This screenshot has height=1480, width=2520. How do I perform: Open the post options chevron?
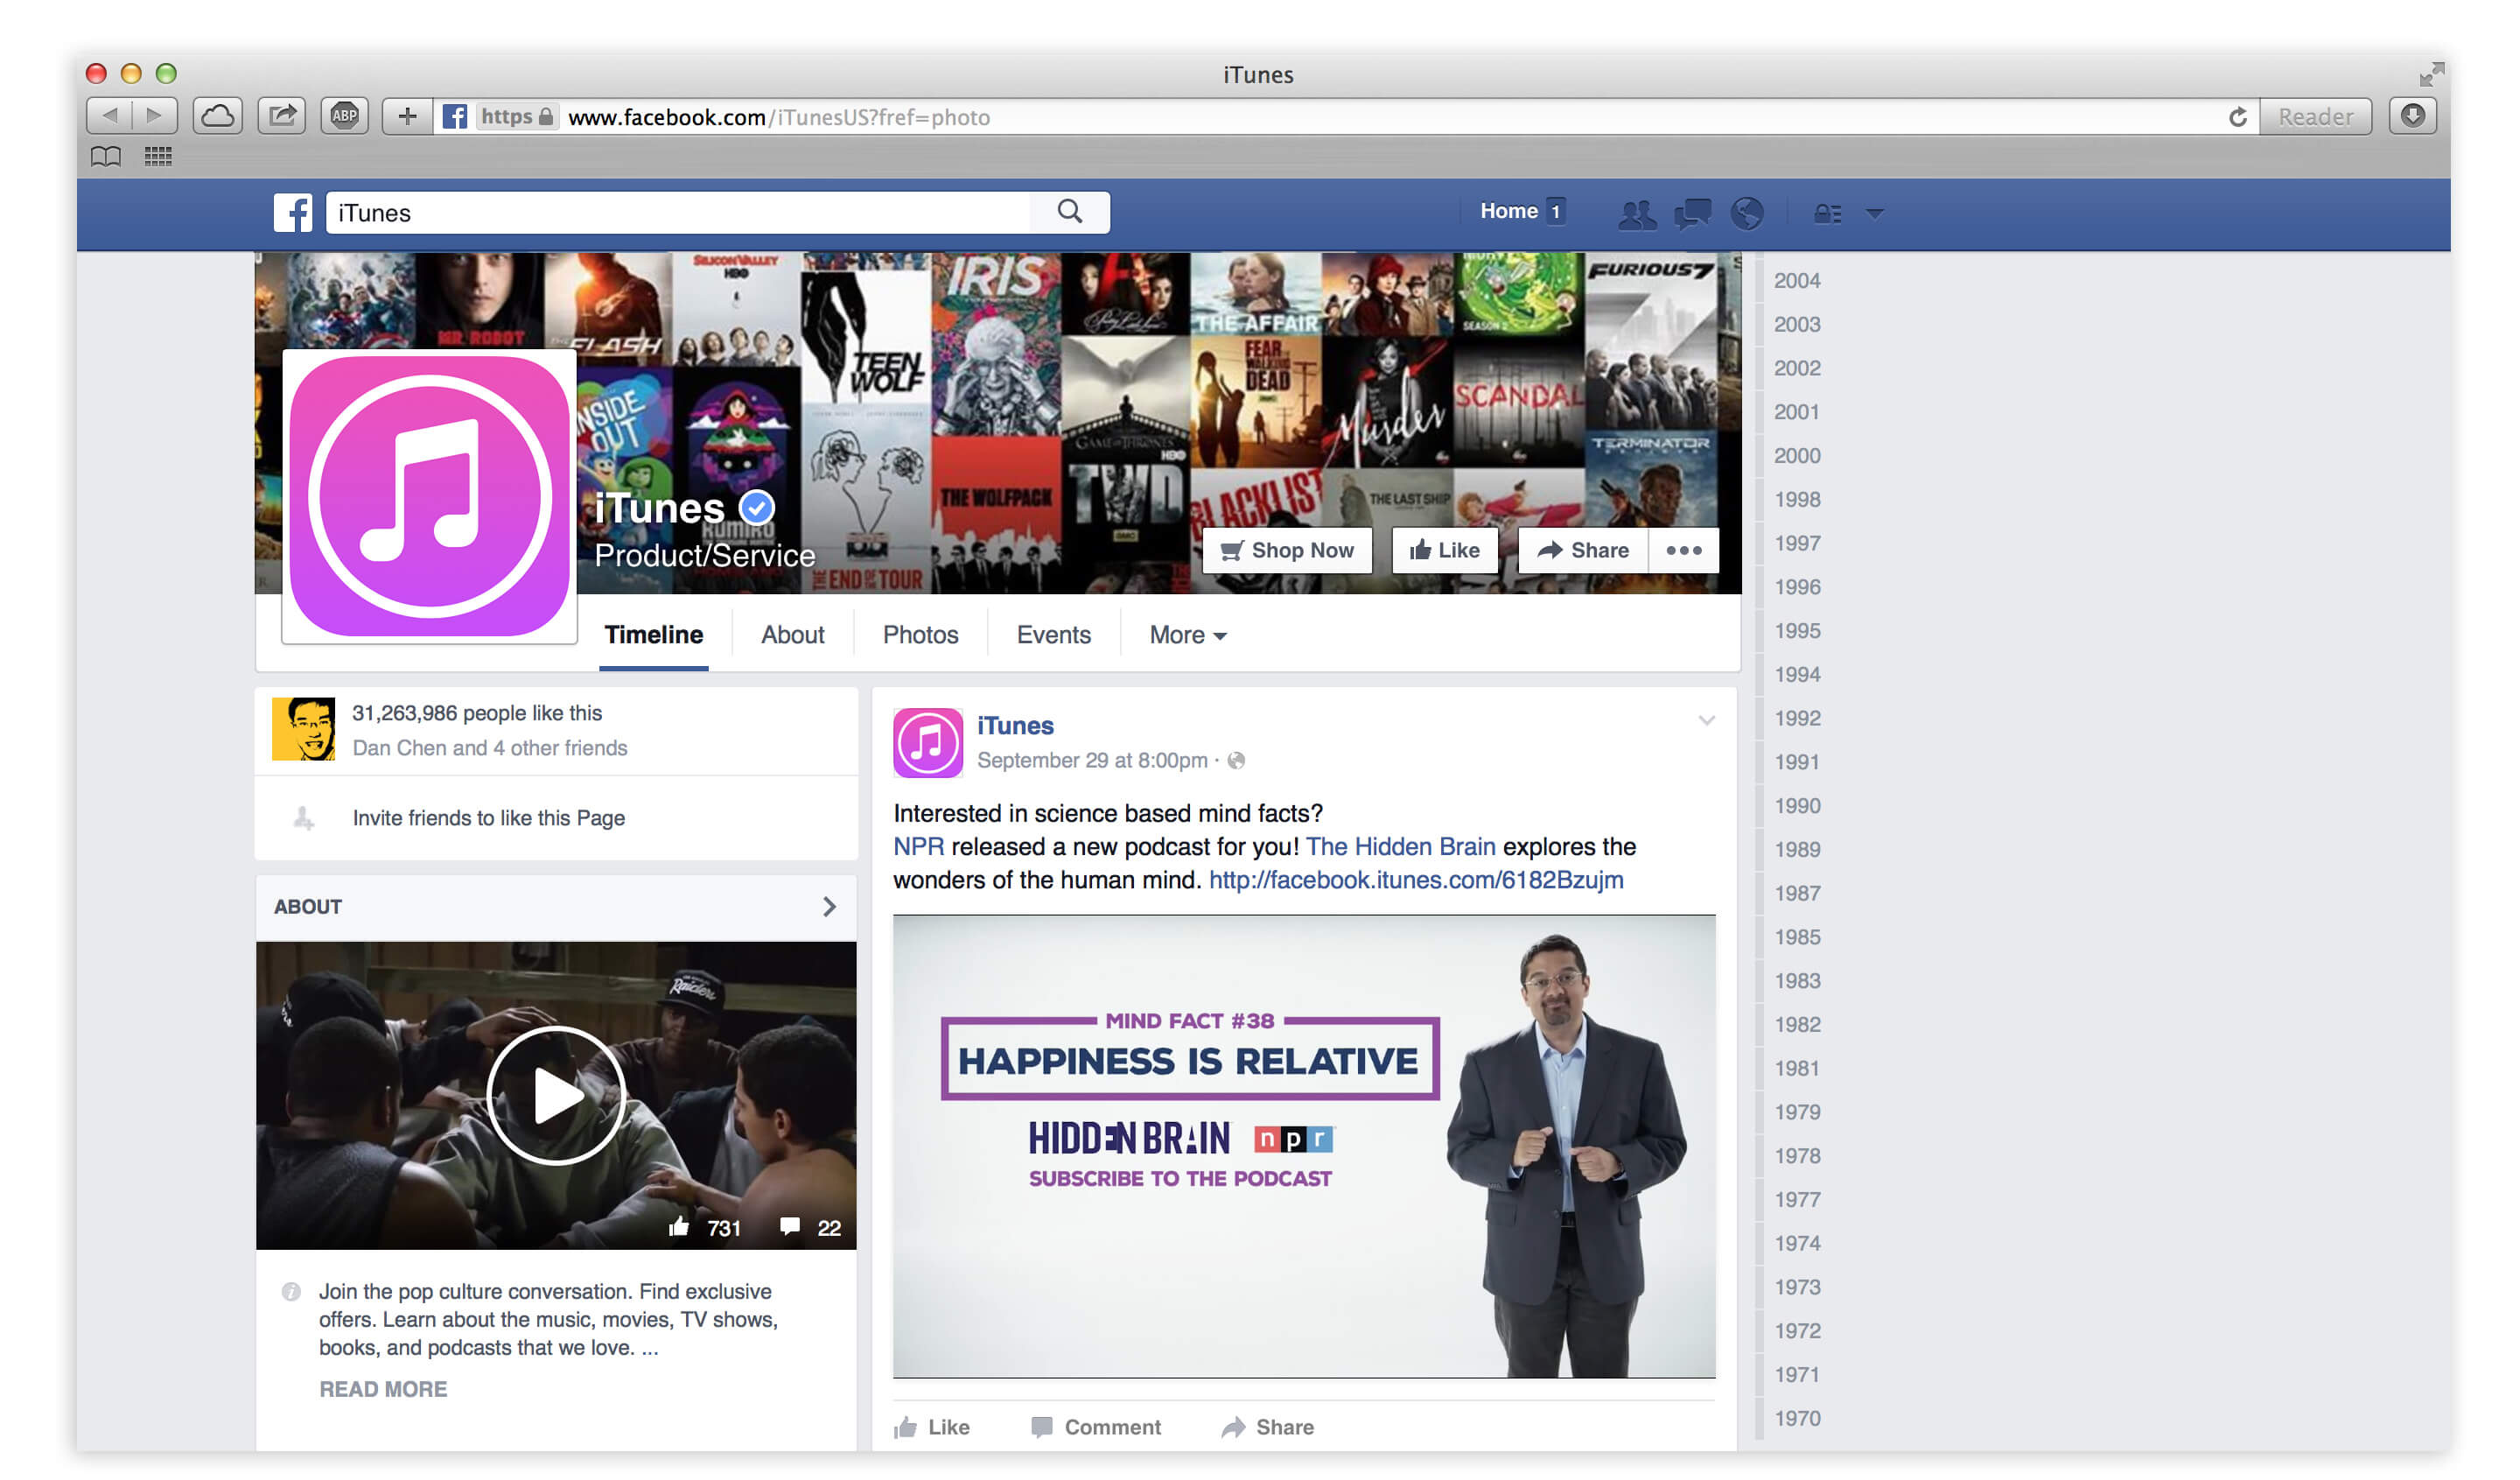pos(1707,721)
